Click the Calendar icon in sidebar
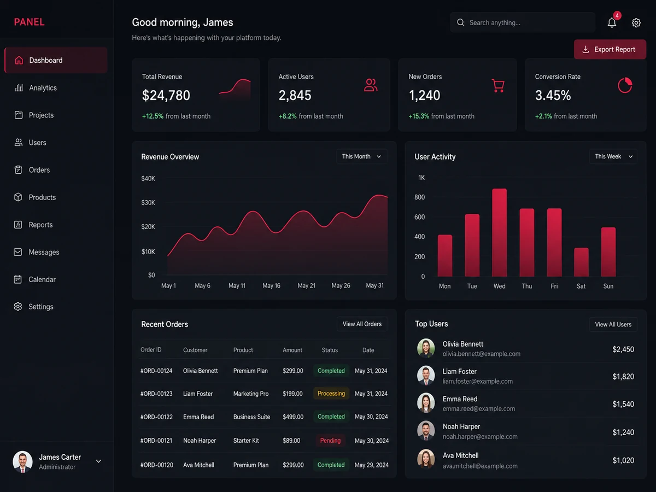Screen dimensions: 656x492 click(18, 279)
